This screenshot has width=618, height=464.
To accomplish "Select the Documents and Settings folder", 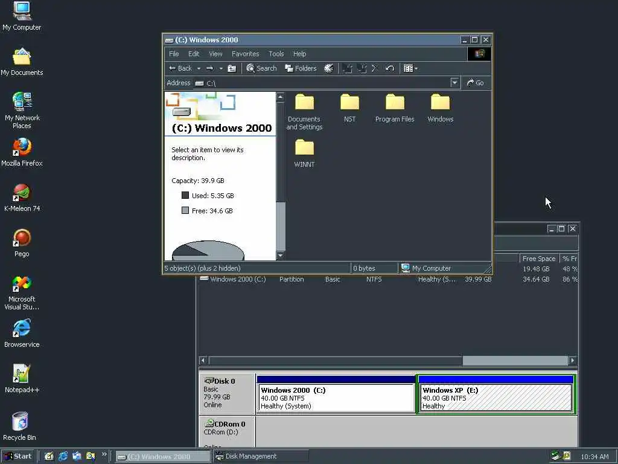I will point(304,112).
